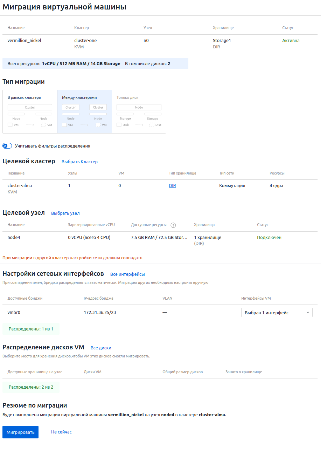Click the Активна status text

pos(291,41)
